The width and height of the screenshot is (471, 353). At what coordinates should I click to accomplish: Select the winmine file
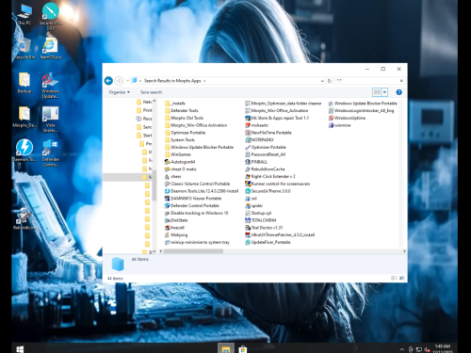339,125
